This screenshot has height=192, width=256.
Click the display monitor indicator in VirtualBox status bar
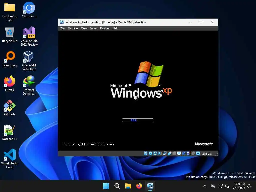tap(179, 153)
